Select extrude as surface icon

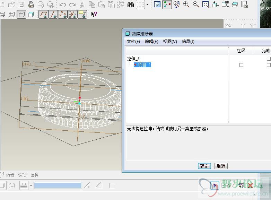tap(12, 186)
